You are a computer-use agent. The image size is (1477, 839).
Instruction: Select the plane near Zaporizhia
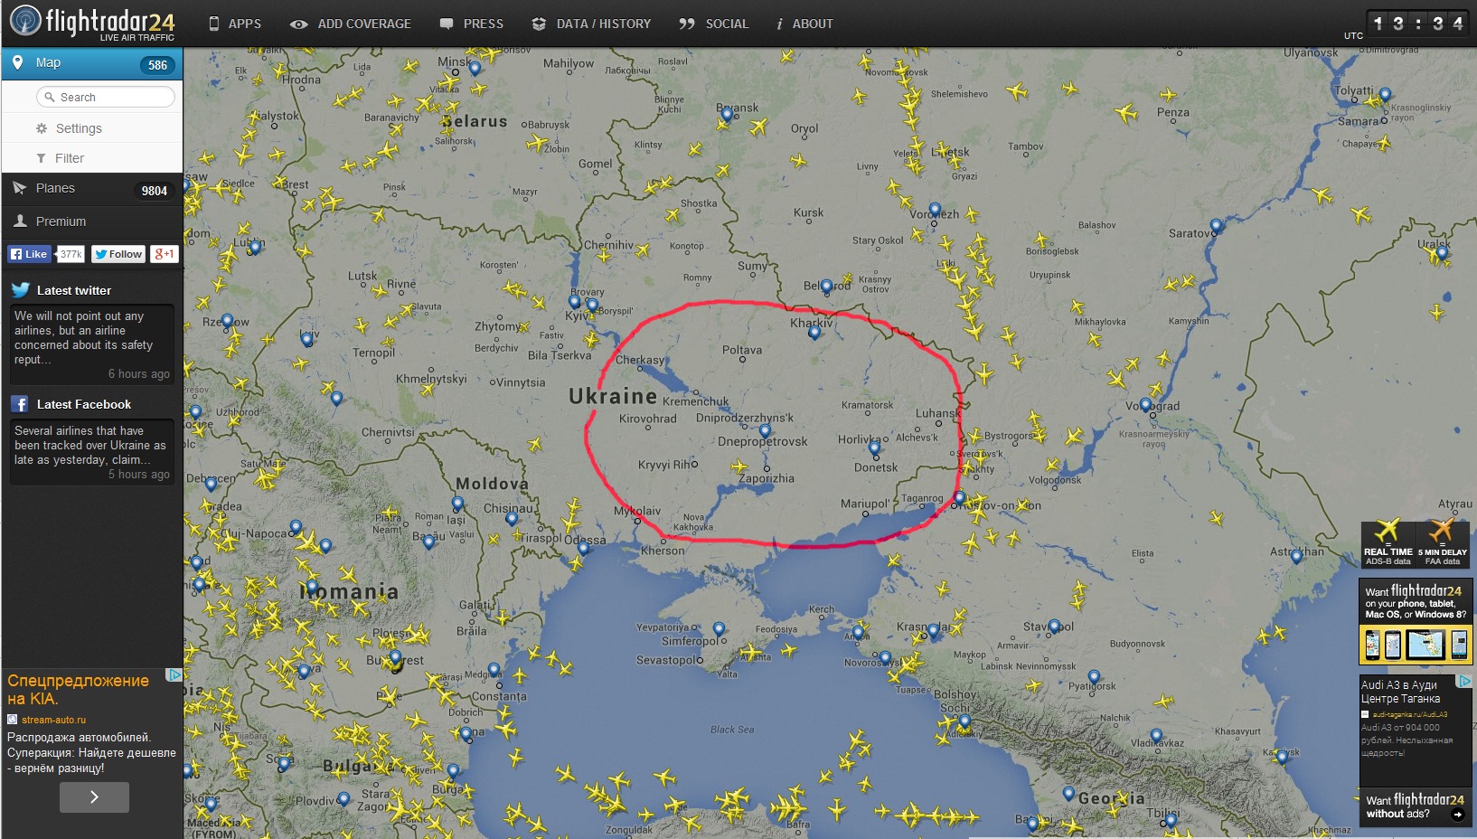[738, 467]
